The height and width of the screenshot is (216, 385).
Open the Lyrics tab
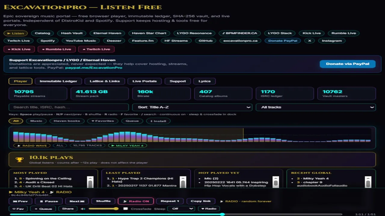(x=205, y=81)
